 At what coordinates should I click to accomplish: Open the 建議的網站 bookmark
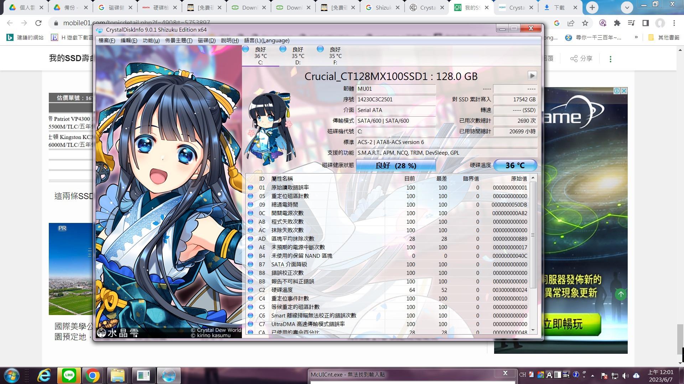pos(25,37)
